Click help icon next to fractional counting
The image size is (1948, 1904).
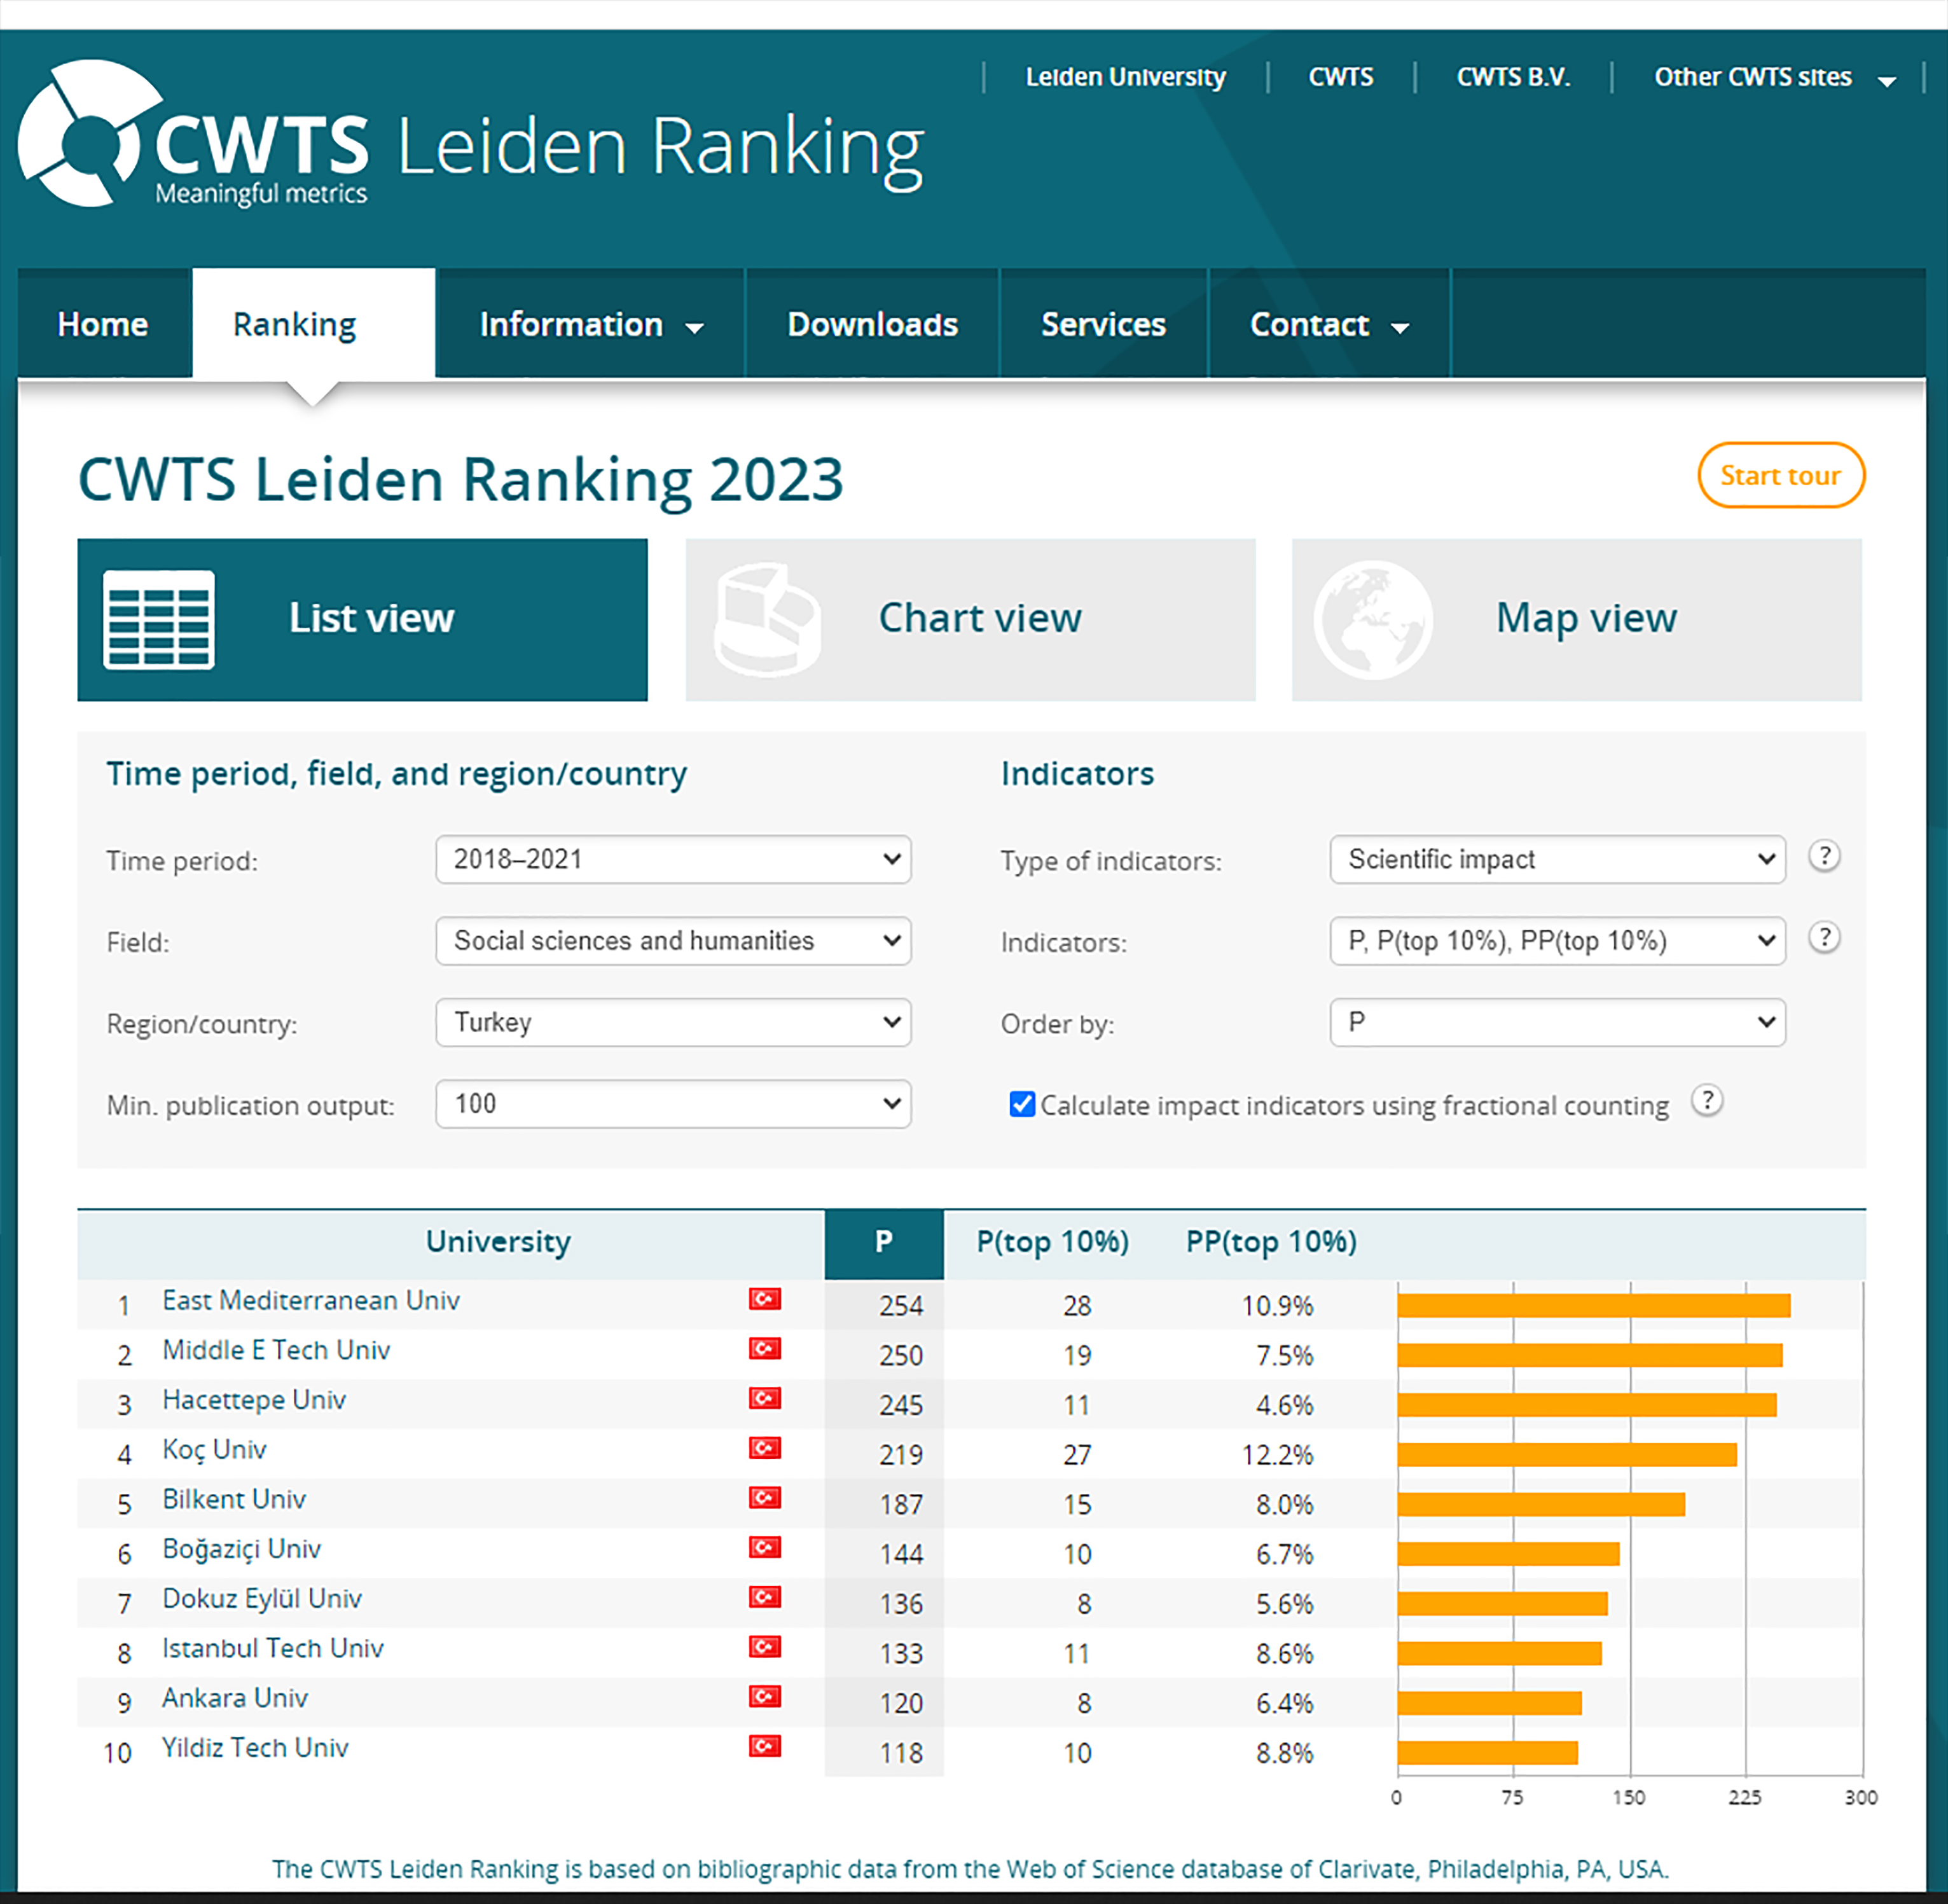coord(1707,1101)
